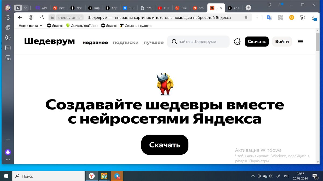The height and width of the screenshot is (181, 323).
Task: Click the shedevrum.ai address field
Action: [x=70, y=17]
